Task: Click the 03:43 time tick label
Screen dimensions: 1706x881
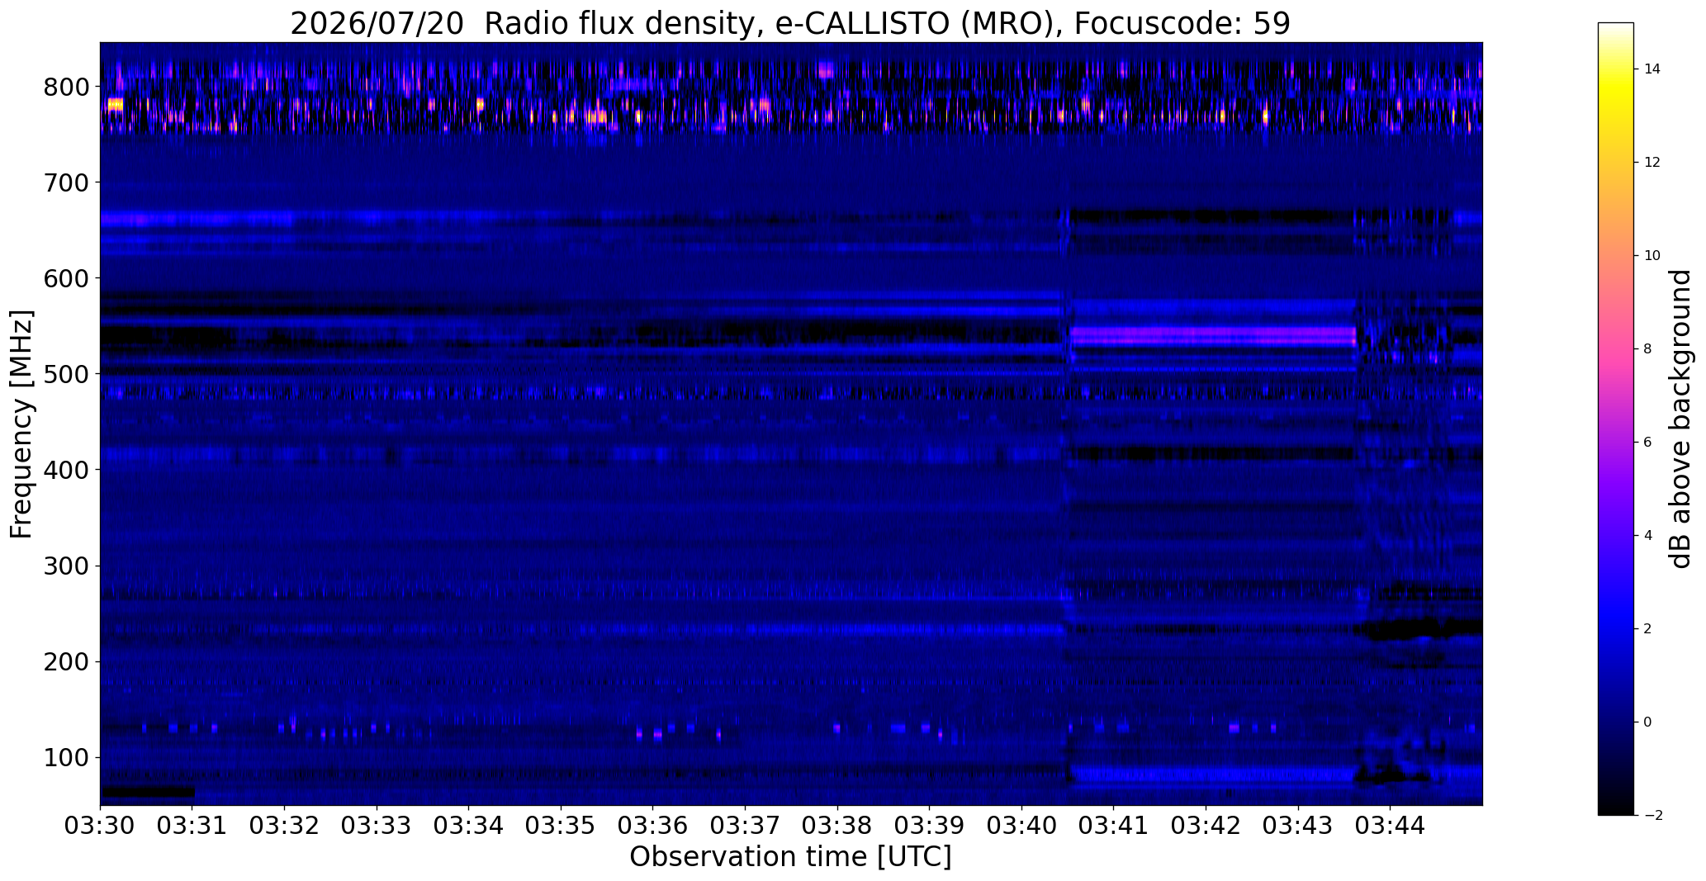Action: click(1298, 826)
